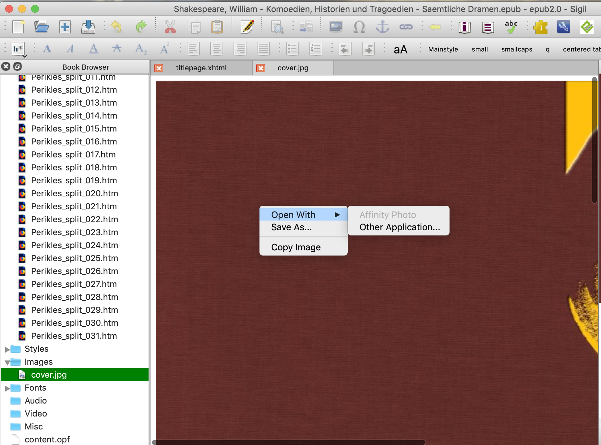Close the Book Browser panel
This screenshot has width=601, height=445.
[6, 67]
